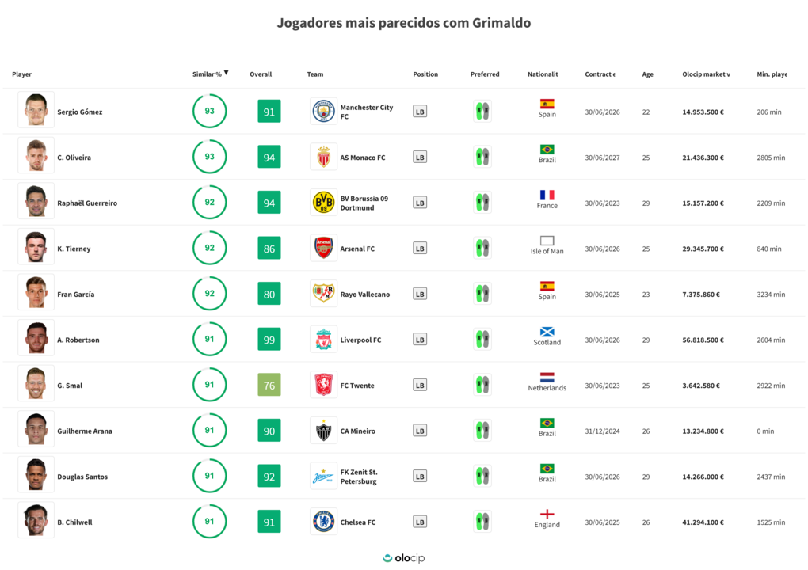The height and width of the screenshot is (570, 808).
Task: Click the Olocip market value column header
Action: [706, 74]
